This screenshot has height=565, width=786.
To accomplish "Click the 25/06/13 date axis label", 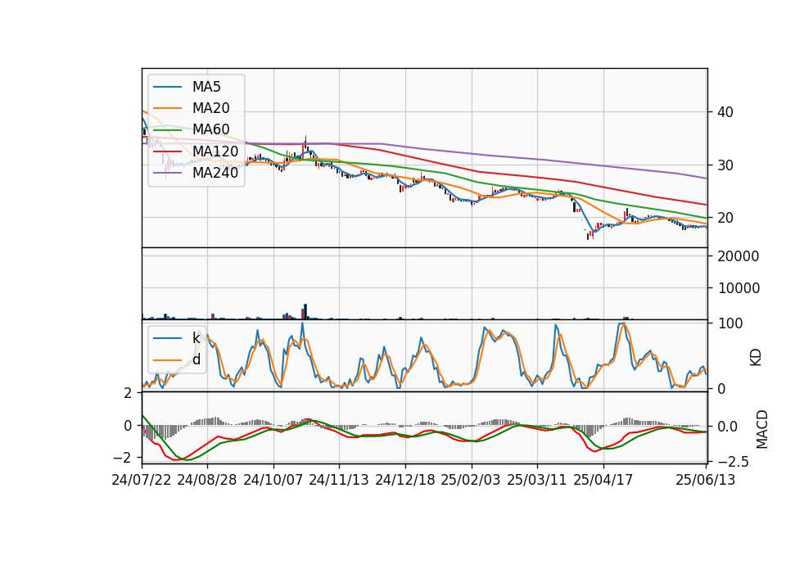I will point(706,480).
